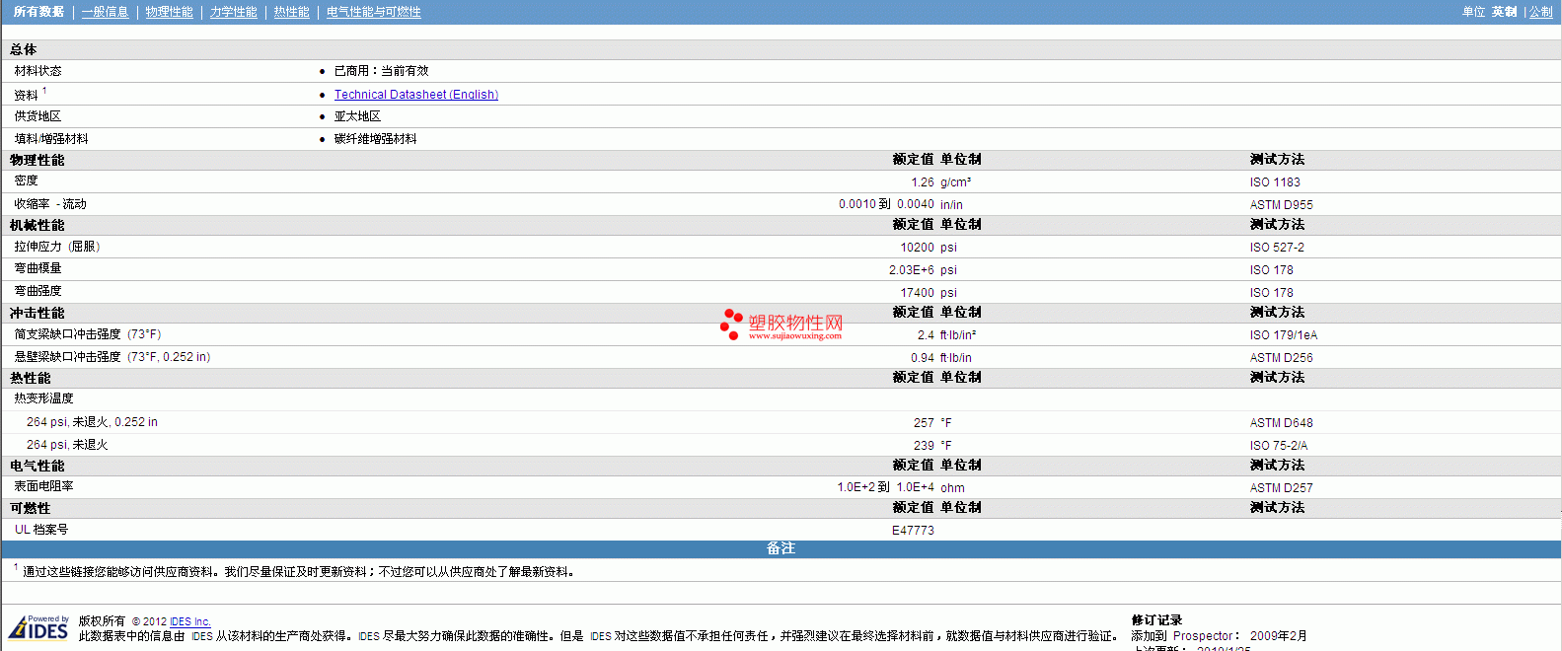This screenshot has width=1562, height=651.
Task: Select the 所有数据 tab
Action: click(x=38, y=12)
